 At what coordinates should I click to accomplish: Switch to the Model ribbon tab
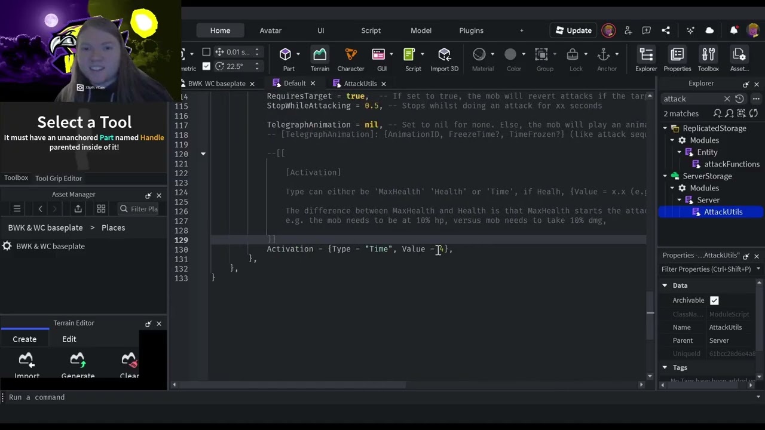tap(421, 30)
